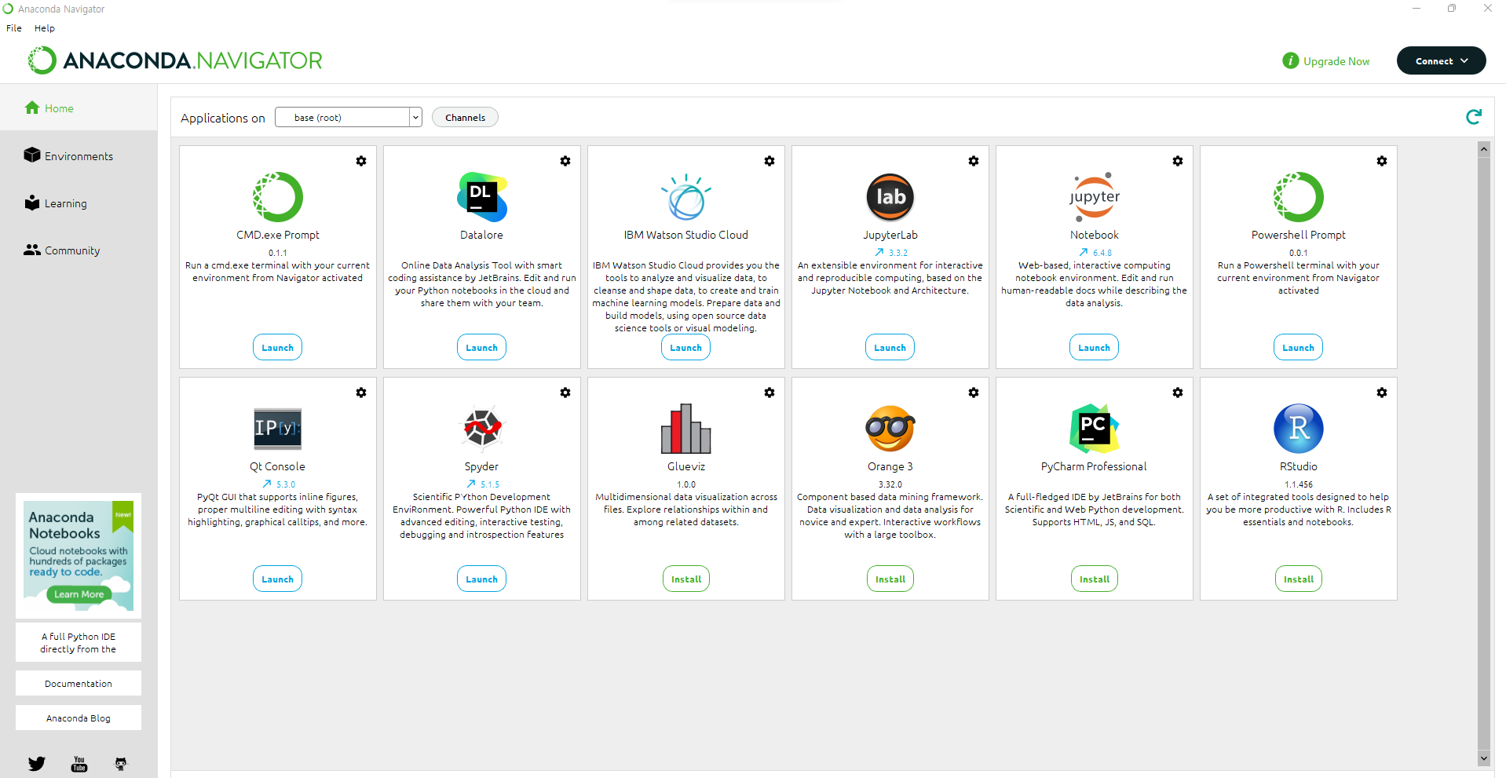Click the RStudio R logo
The height and width of the screenshot is (778, 1506).
pos(1299,429)
